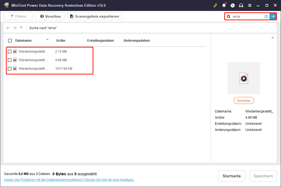Open the notifications bell
The height and width of the screenshot is (187, 281).
(224, 5)
